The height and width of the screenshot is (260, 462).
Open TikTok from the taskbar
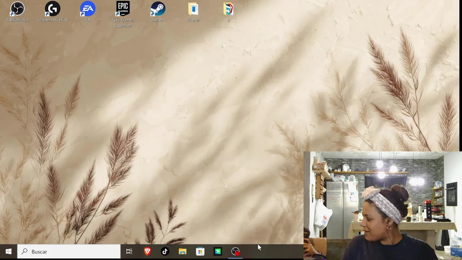point(165,251)
